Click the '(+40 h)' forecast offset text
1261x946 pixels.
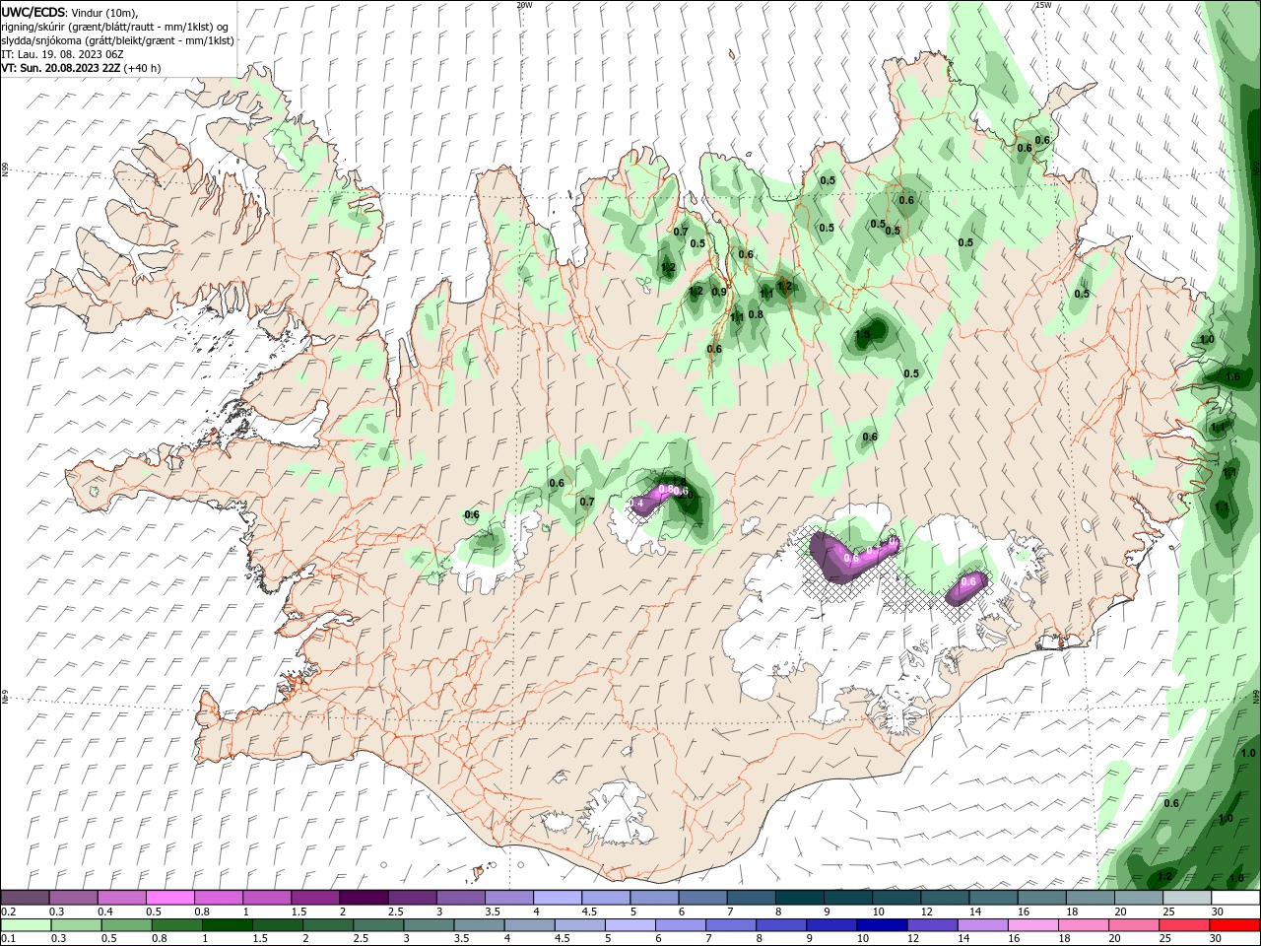pos(143,68)
